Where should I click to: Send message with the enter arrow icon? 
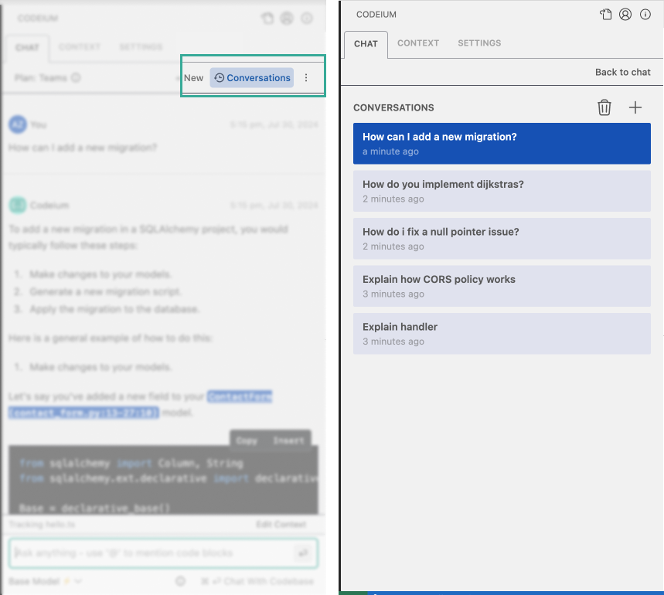point(303,553)
